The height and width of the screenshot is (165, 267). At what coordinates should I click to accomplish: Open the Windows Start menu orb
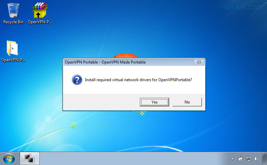9,159
